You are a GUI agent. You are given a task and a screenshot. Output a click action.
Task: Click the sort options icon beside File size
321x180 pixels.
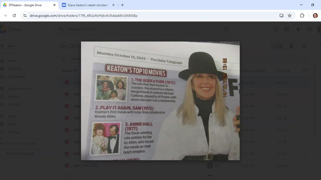(x=305, y=71)
